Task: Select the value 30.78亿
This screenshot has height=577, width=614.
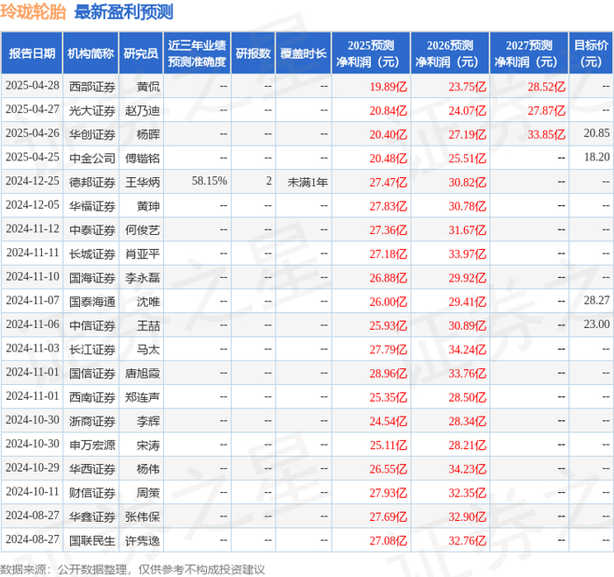Action: [468, 206]
